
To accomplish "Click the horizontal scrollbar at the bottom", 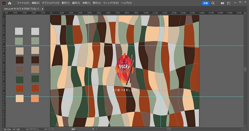I will point(169,129).
